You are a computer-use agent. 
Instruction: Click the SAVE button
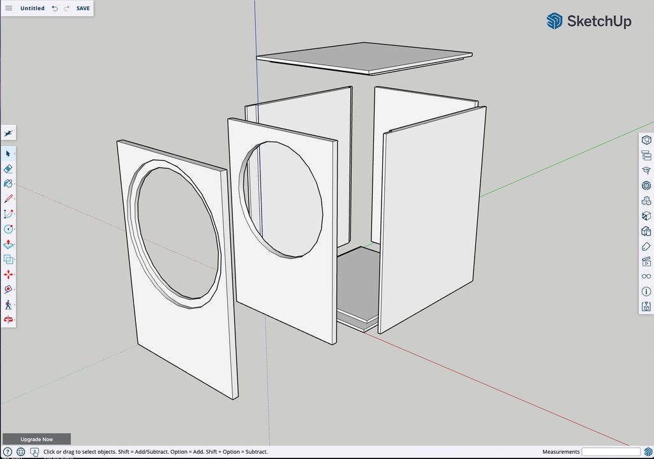coord(83,8)
